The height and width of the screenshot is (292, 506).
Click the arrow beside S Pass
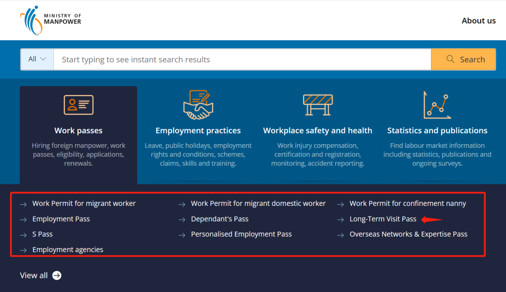coord(23,235)
